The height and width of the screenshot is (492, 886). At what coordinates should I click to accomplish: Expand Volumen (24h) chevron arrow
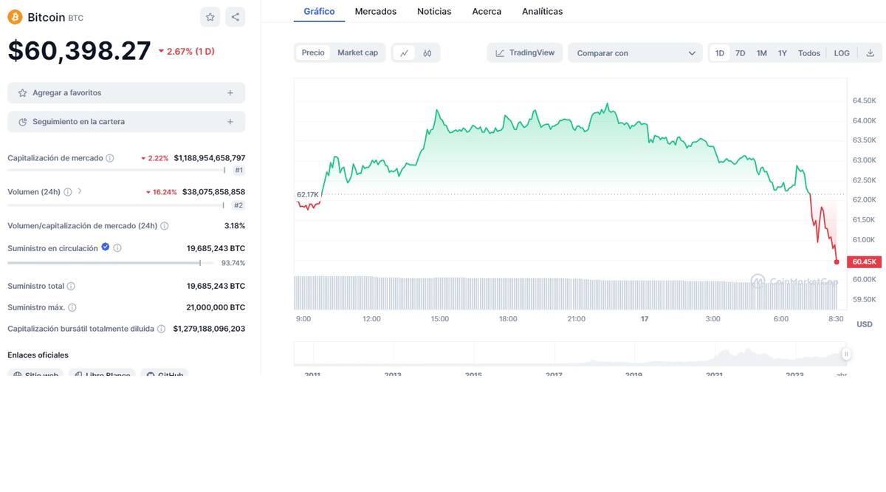[80, 191]
